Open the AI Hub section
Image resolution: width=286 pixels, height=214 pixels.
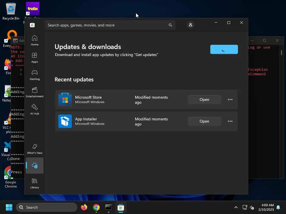click(x=34, y=110)
